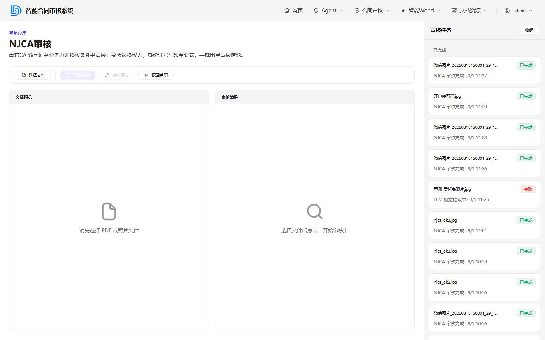
Task: Click the admin username label
Action: tap(519, 11)
